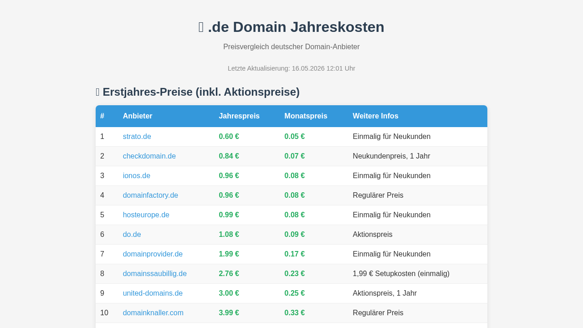Click the 0.05 € monthly price

point(294,137)
